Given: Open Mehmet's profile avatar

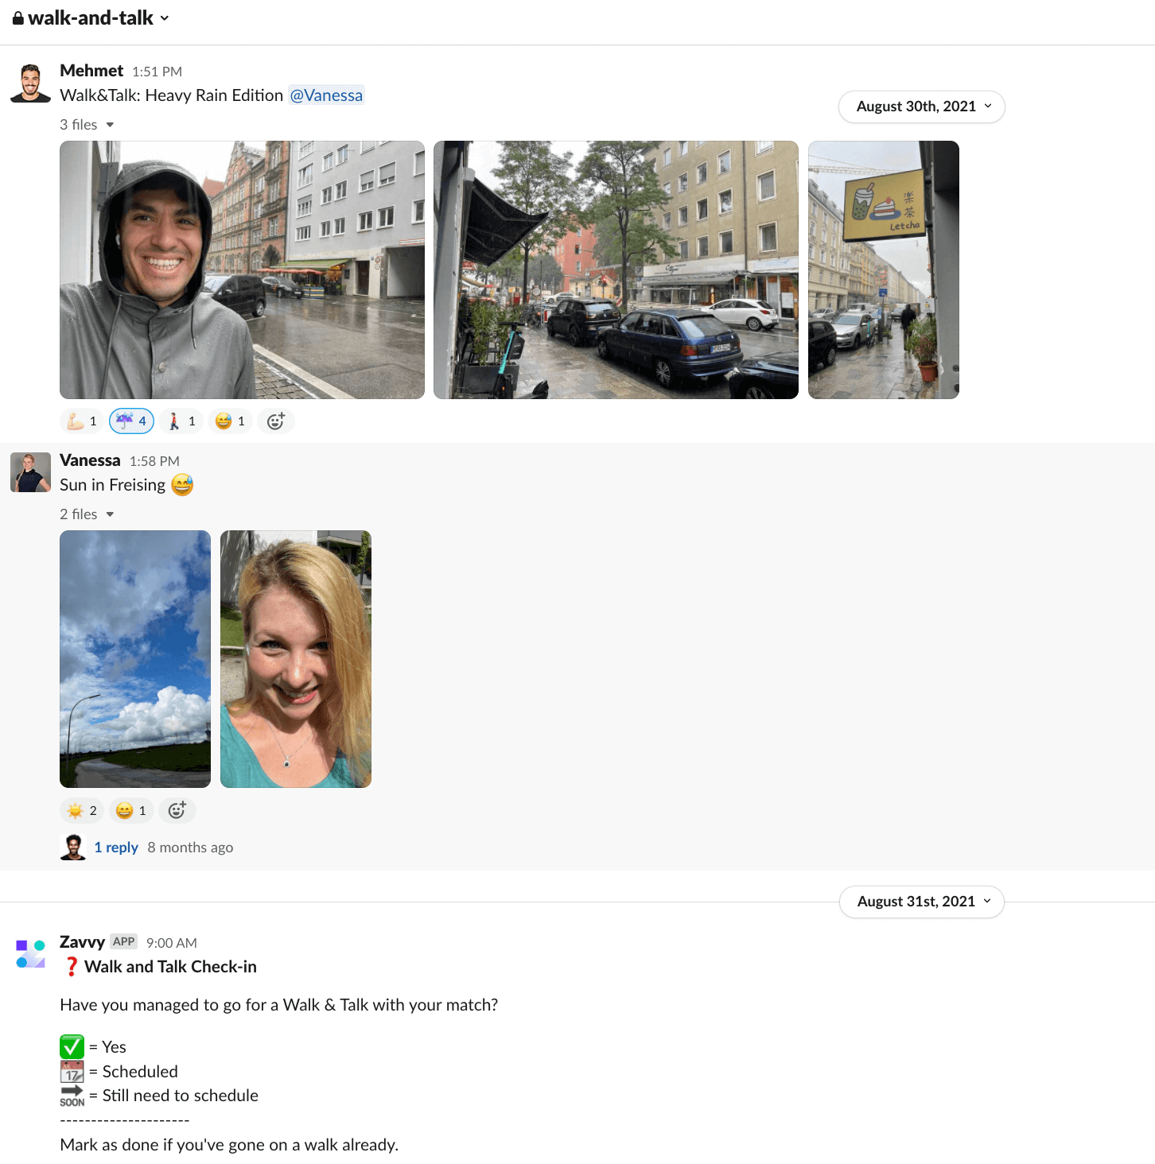Looking at the screenshot, I should [x=30, y=83].
